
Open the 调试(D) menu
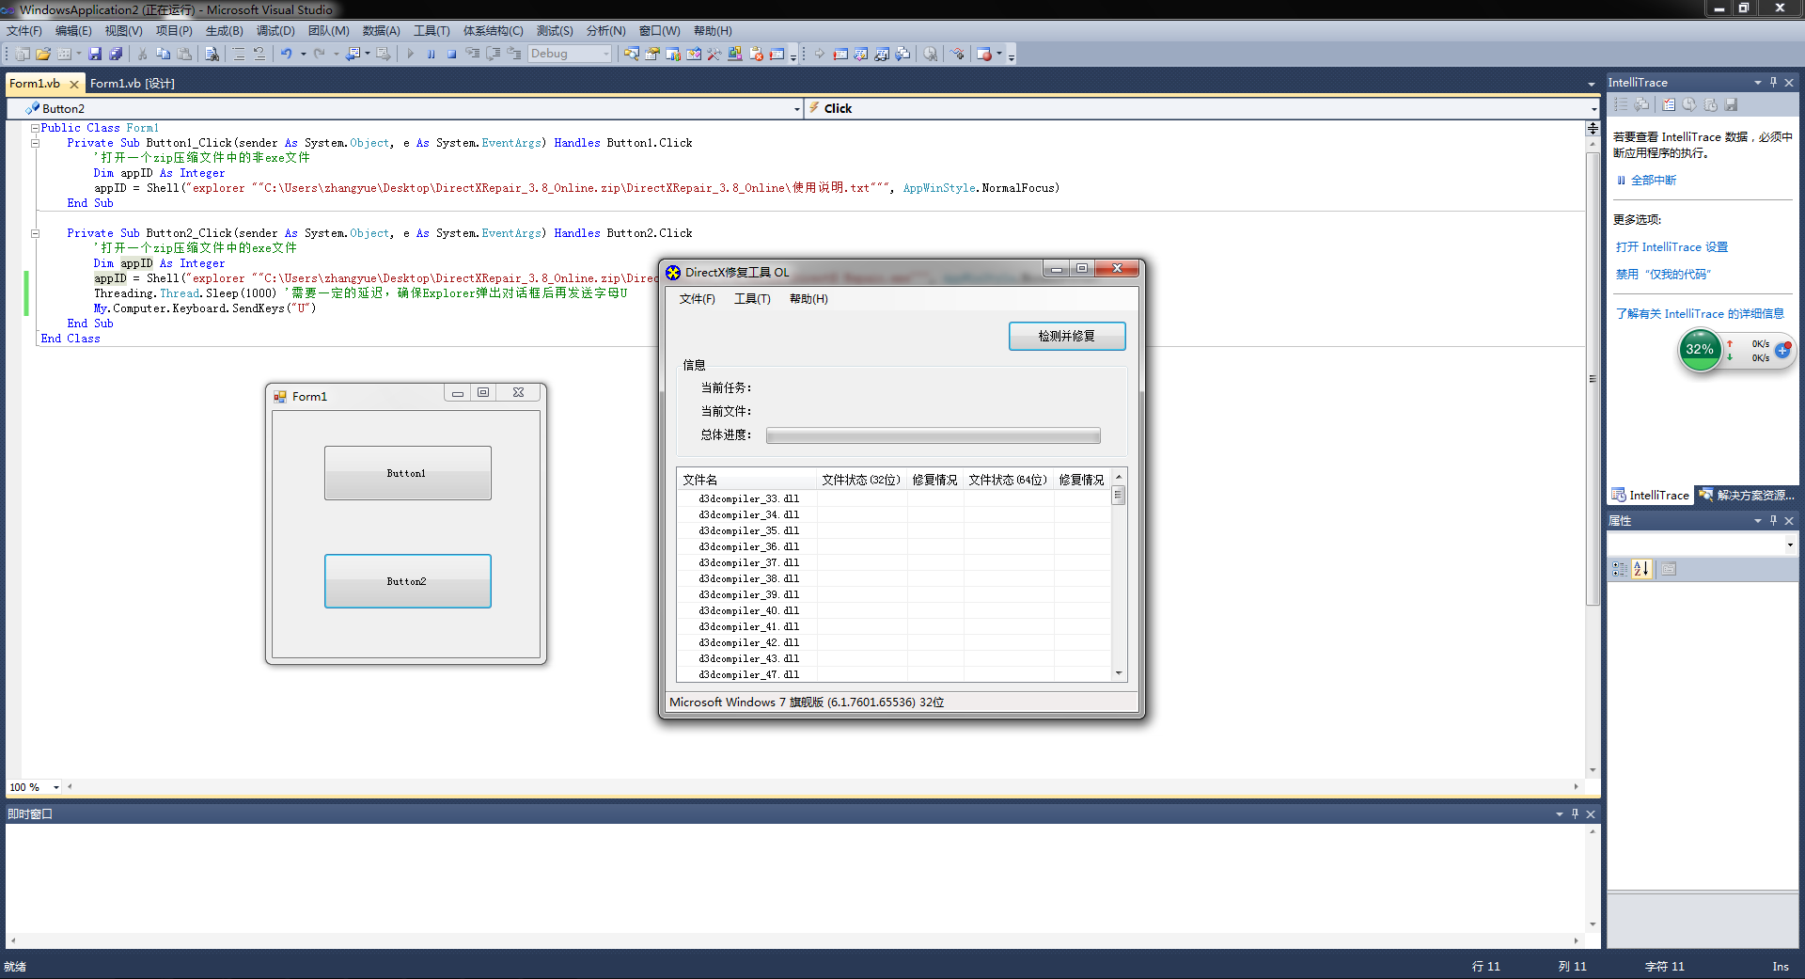point(275,31)
